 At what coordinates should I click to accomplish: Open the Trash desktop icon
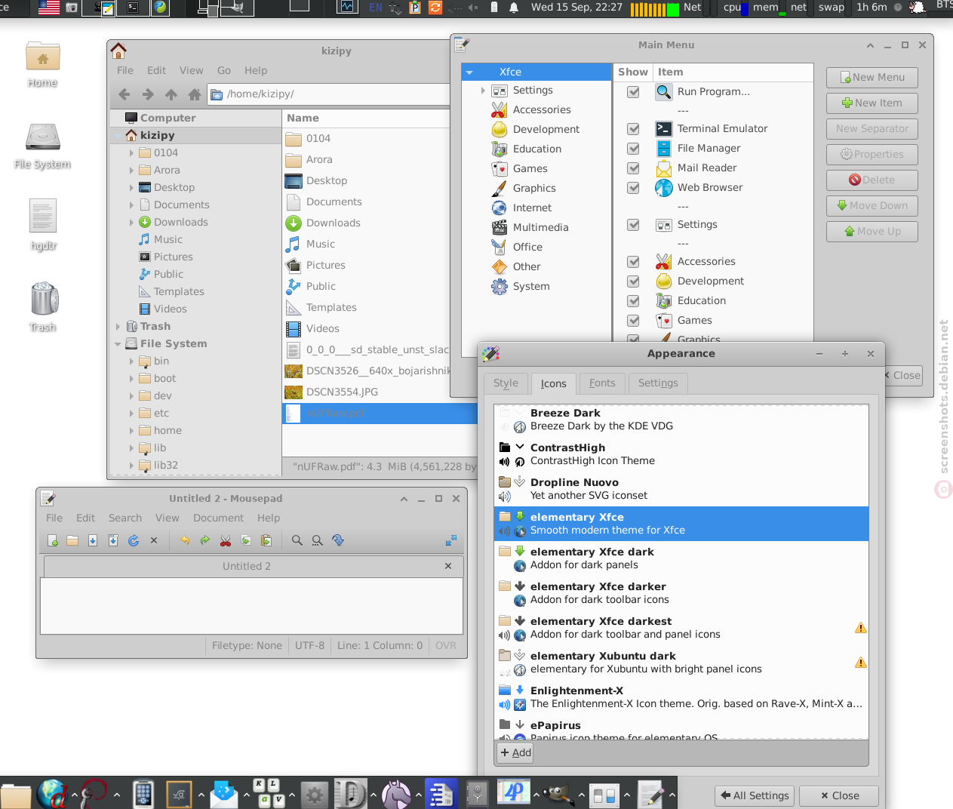[44, 306]
